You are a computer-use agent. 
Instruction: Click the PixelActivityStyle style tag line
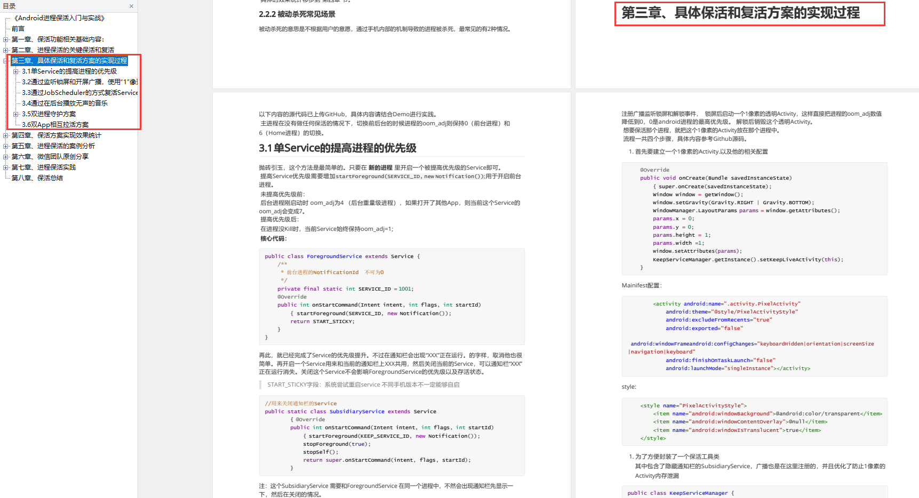click(693, 406)
